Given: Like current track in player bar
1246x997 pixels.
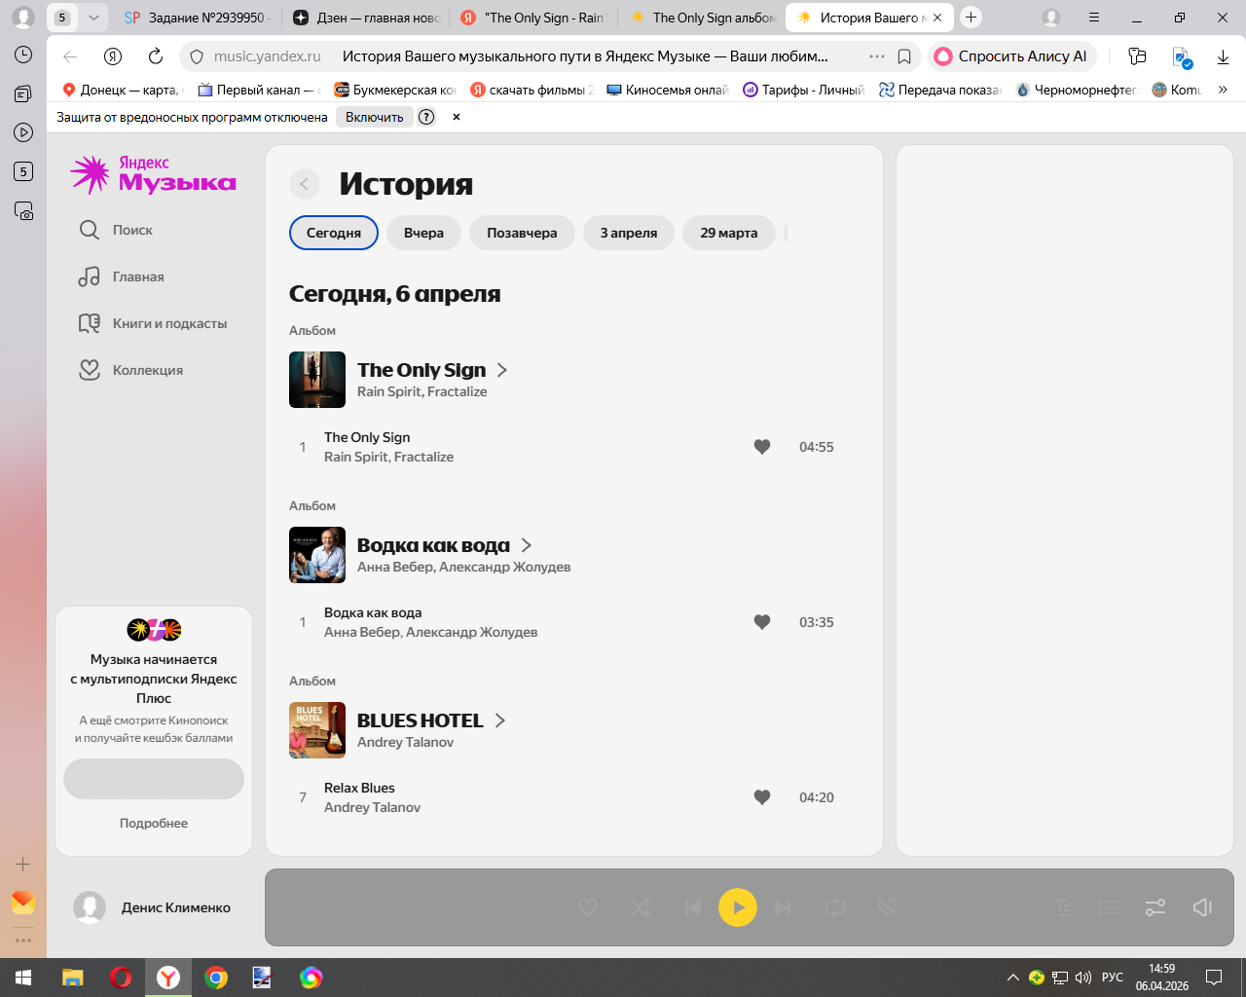Looking at the screenshot, I should point(588,907).
